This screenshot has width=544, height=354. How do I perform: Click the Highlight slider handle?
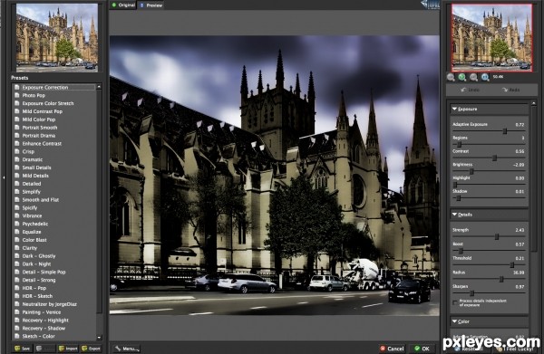[455, 185]
